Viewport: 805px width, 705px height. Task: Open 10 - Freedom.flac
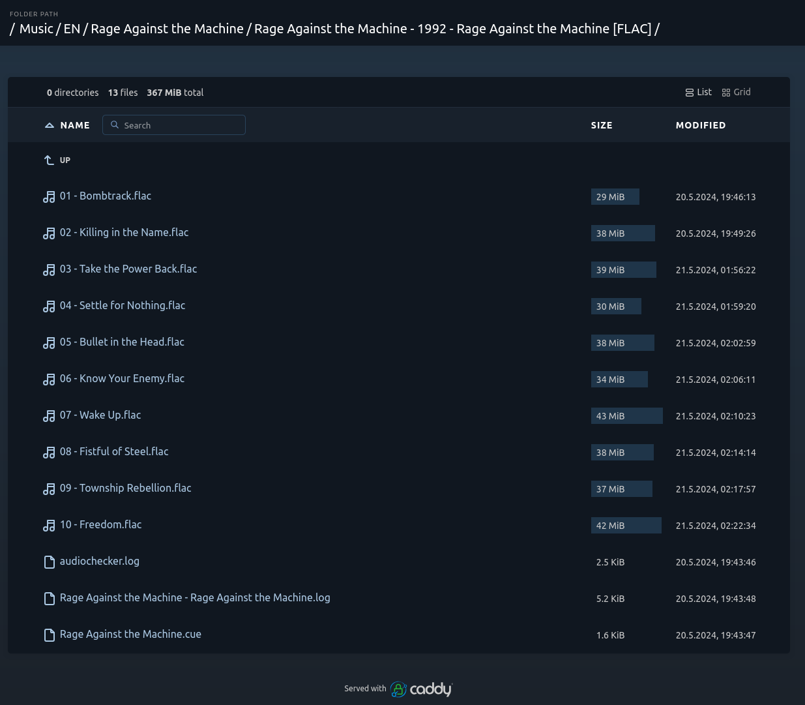point(101,524)
